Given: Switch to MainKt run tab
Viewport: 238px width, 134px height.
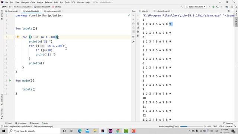Looking at the screenshot, I should [144, 11].
